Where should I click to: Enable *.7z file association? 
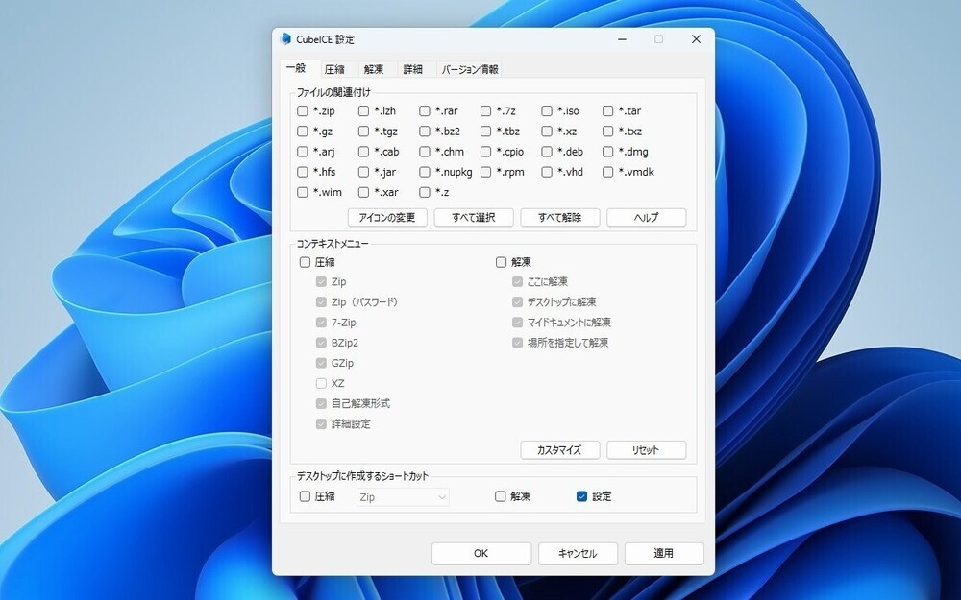tap(486, 110)
